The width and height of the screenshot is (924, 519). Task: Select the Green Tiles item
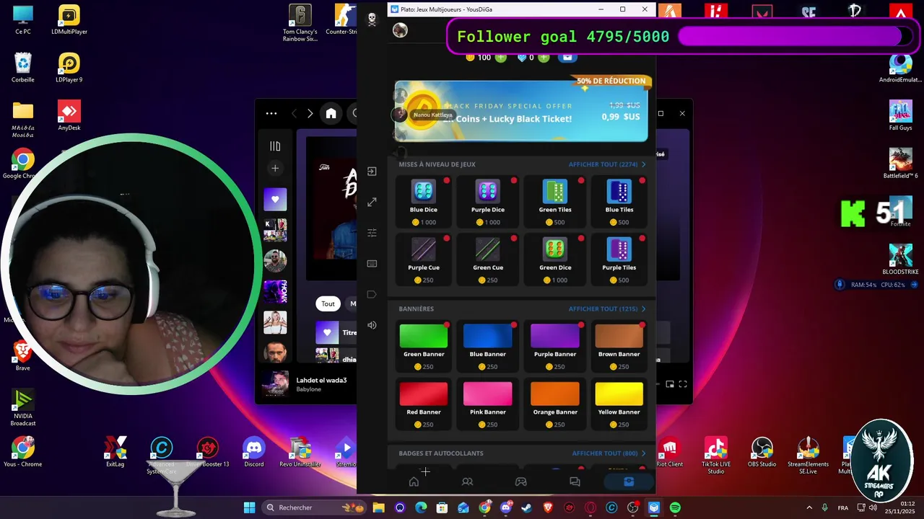pyautogui.click(x=555, y=202)
